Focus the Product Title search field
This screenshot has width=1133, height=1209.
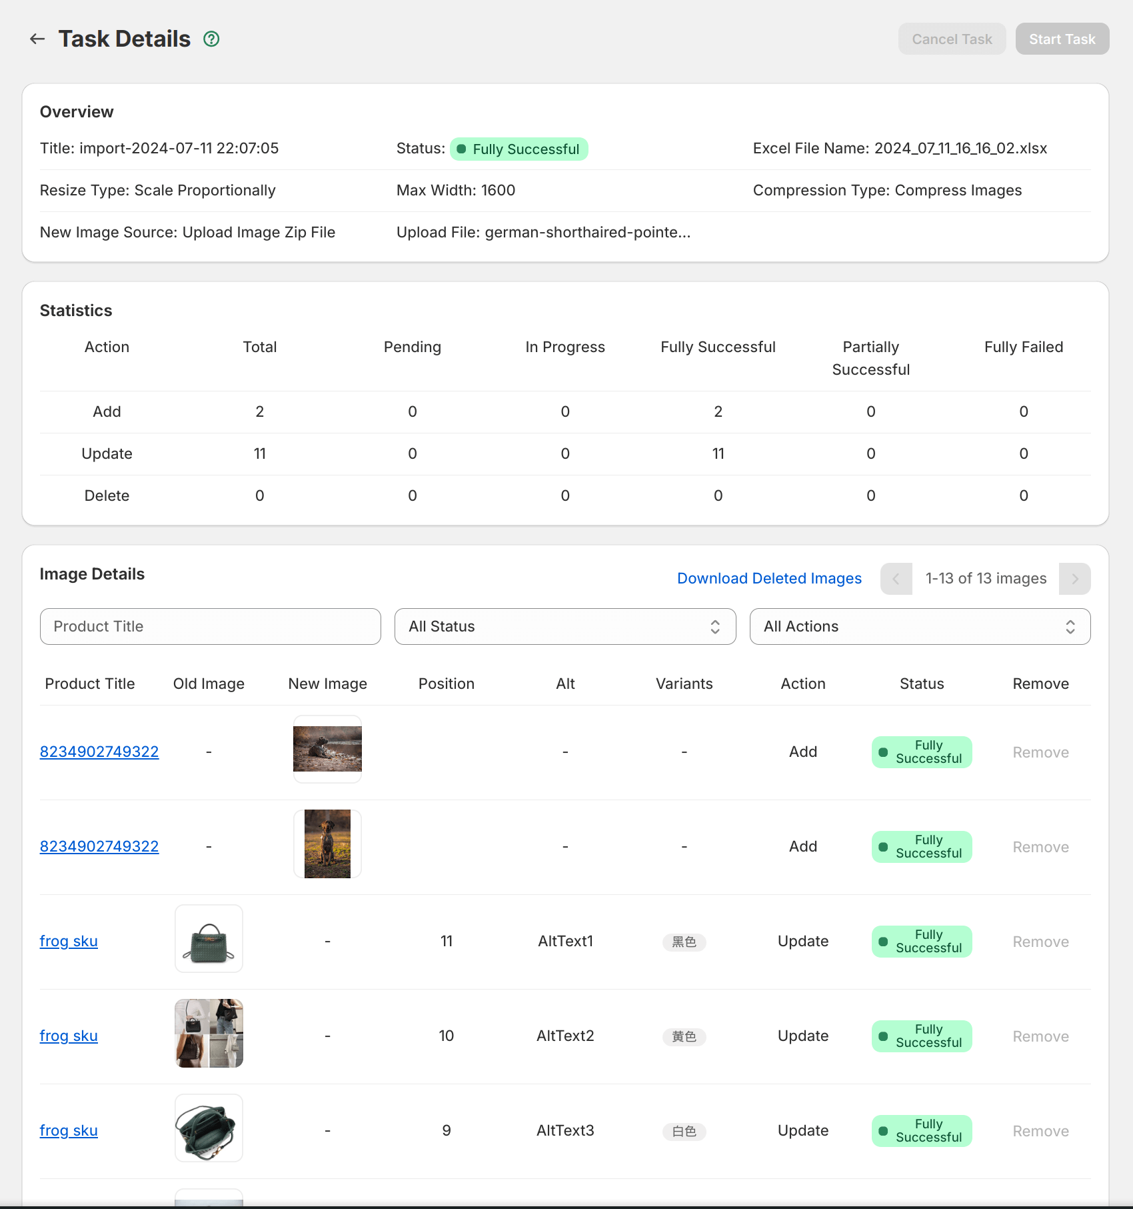tap(211, 627)
